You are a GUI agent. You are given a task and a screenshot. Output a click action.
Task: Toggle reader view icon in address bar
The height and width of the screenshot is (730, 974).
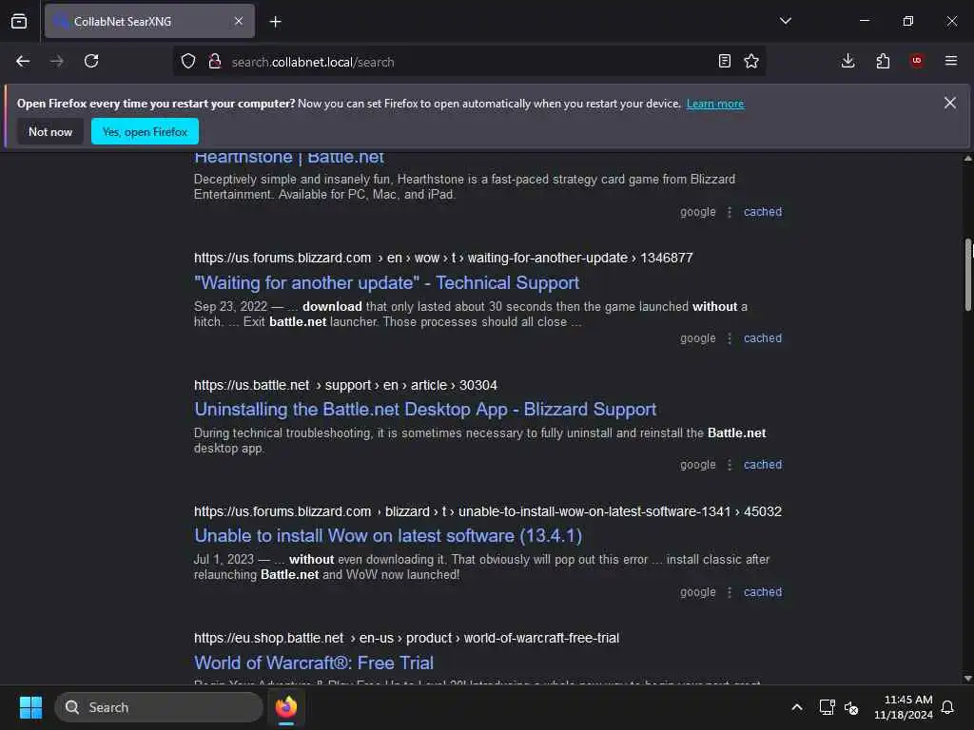tap(724, 61)
